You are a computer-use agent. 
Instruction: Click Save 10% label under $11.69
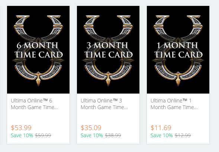tap(162, 135)
